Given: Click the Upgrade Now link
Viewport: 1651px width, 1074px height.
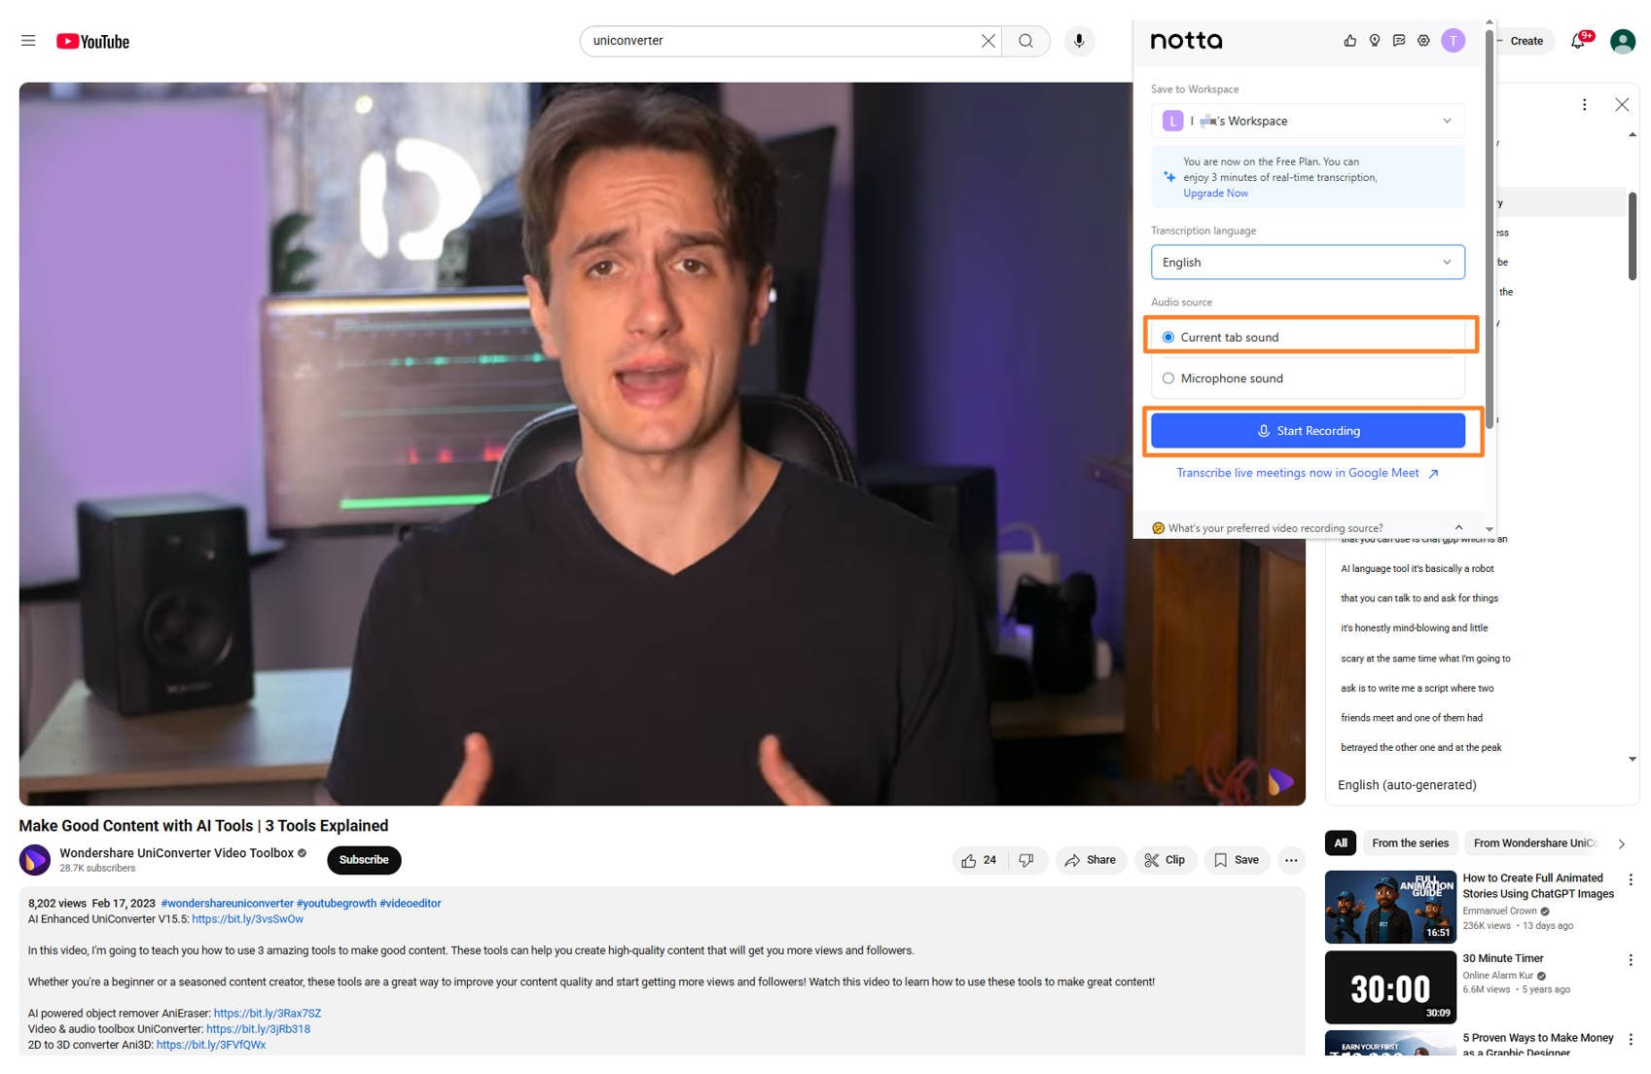Looking at the screenshot, I should pyautogui.click(x=1215, y=194).
